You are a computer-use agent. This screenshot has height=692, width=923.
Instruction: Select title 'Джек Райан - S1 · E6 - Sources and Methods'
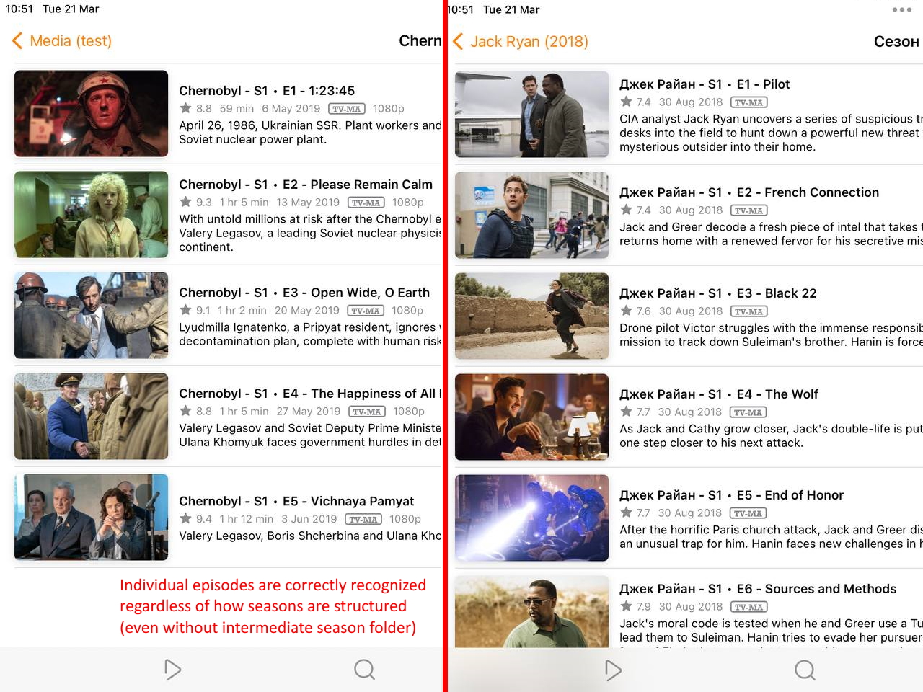(x=758, y=589)
